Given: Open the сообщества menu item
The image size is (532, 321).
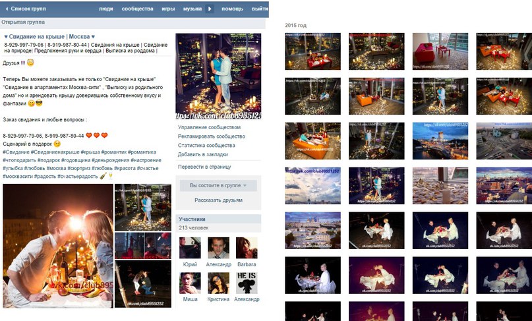Looking at the screenshot, I should [x=137, y=9].
